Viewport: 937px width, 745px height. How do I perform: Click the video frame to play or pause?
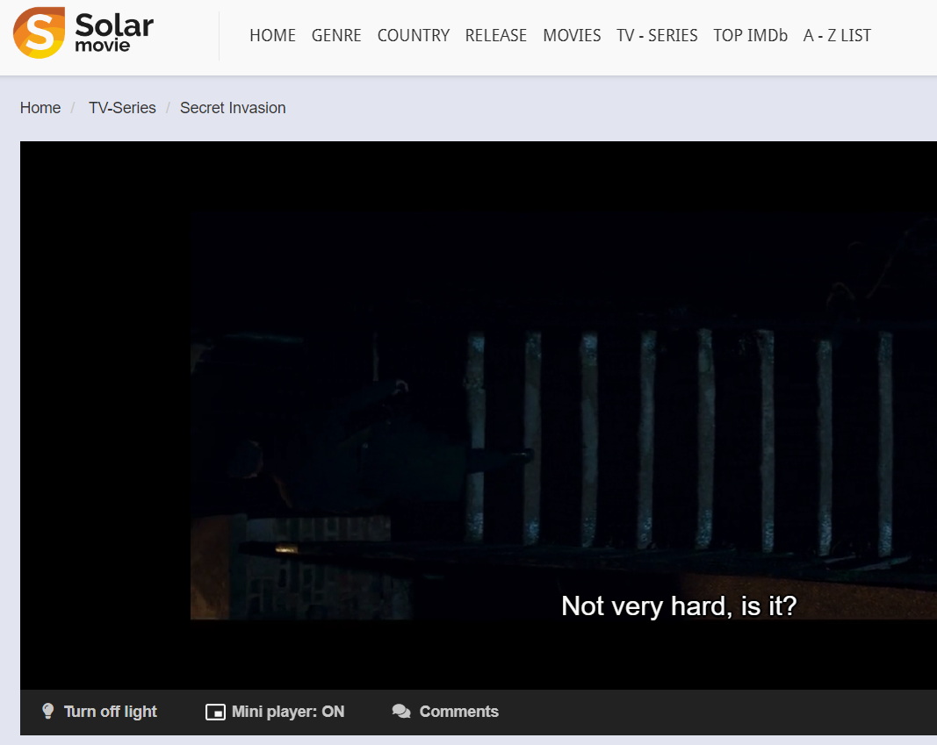pyautogui.click(x=562, y=412)
